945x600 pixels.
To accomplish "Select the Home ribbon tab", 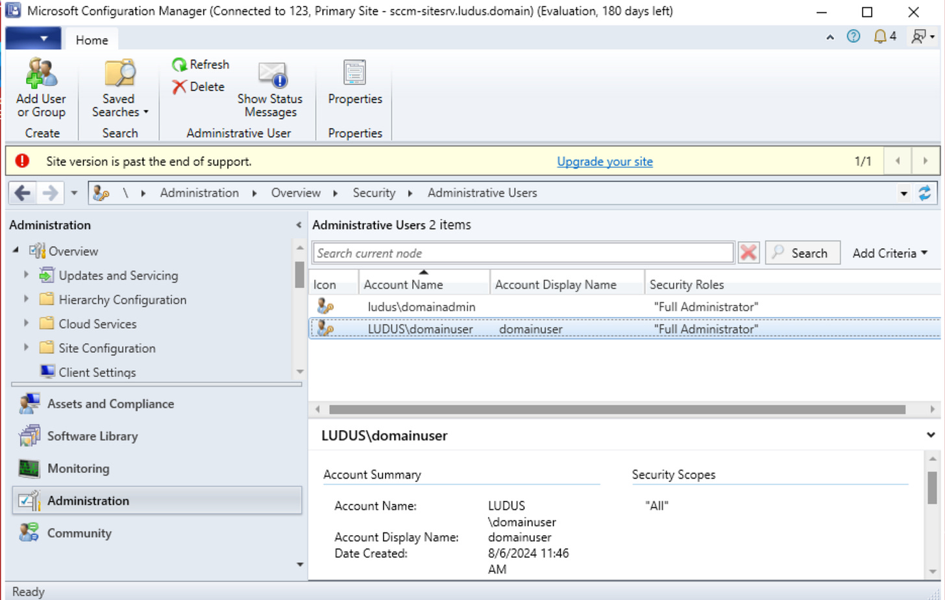I will [92, 40].
